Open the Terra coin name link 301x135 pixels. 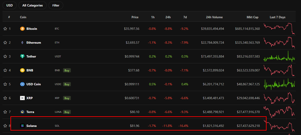[x=30, y=112]
